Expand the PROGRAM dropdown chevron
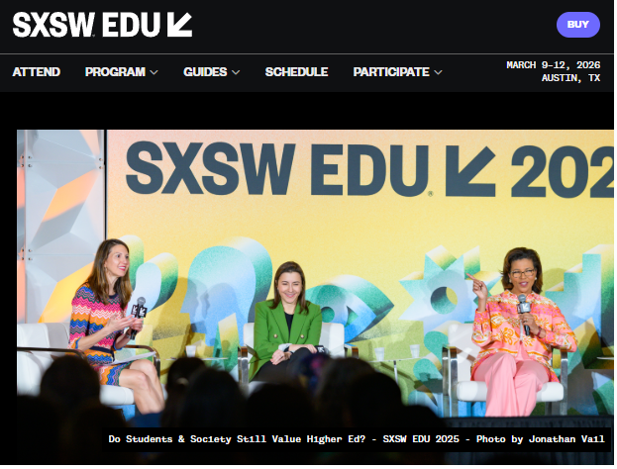This screenshot has width=617, height=469. [x=154, y=72]
